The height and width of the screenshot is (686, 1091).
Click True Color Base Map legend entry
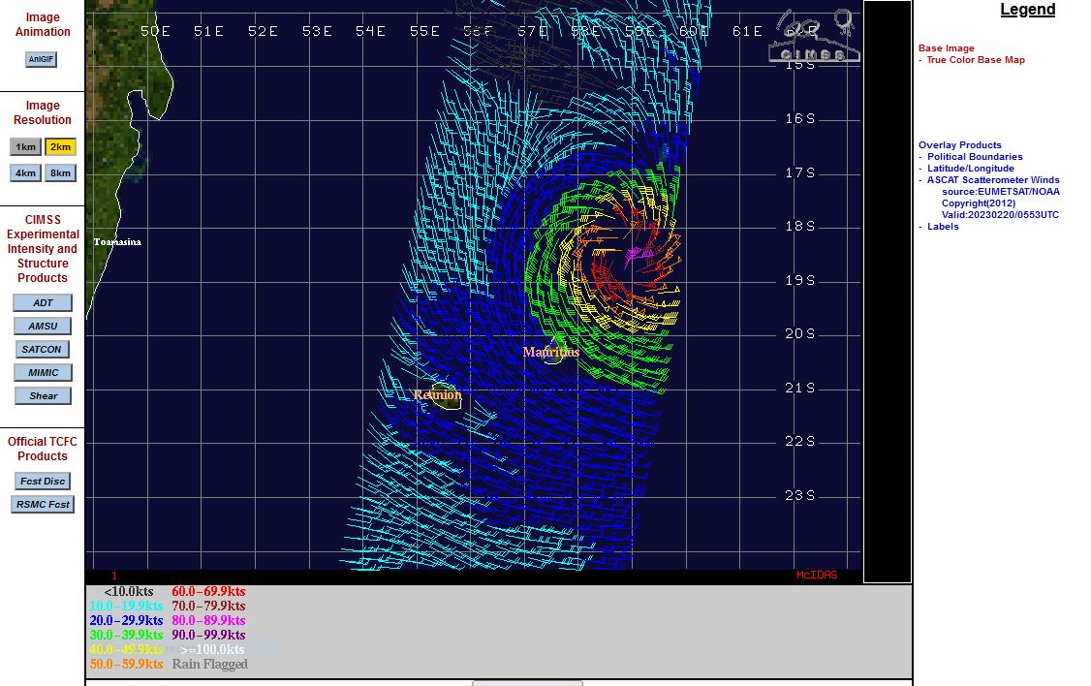pyautogui.click(x=975, y=60)
